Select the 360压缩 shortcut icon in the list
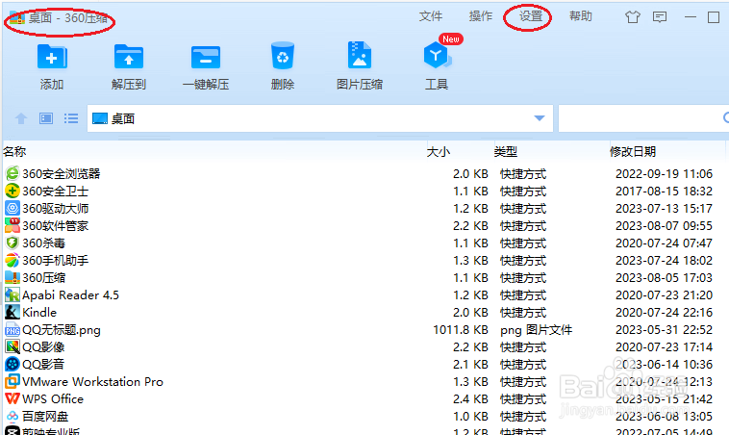Screen dimensions: 729x435 pyautogui.click(x=13, y=277)
